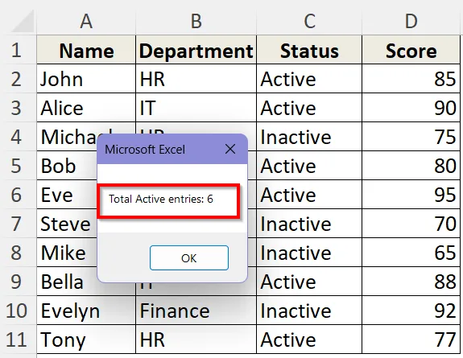Click the Status header cell
The width and height of the screenshot is (463, 358).
[309, 50]
